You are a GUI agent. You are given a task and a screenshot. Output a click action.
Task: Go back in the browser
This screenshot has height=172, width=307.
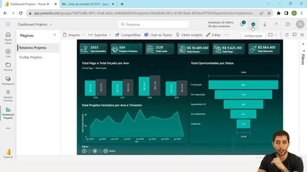click(5, 13)
